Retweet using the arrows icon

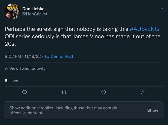(64, 92)
